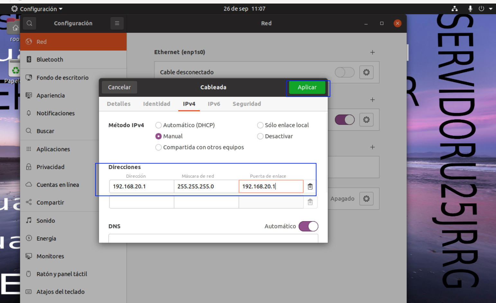
Task: Add a connection with Ethernet plus icon
Action: coord(372,52)
